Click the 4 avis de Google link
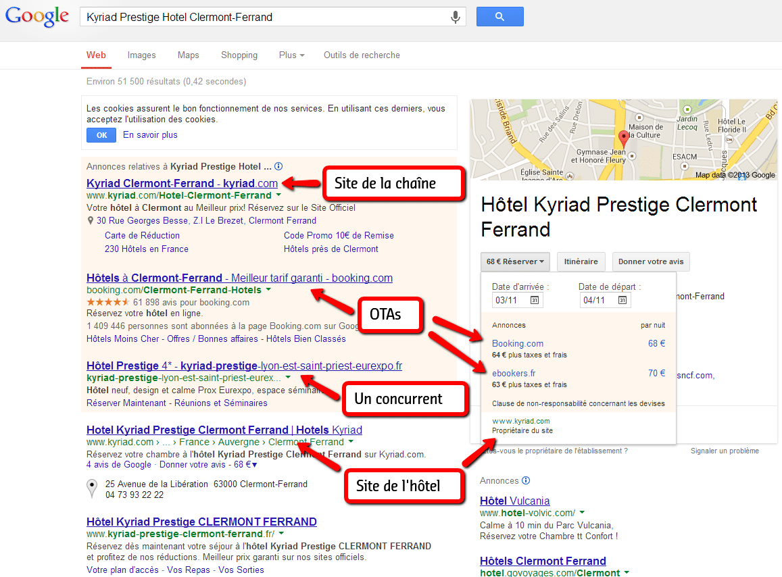 pyautogui.click(x=119, y=464)
